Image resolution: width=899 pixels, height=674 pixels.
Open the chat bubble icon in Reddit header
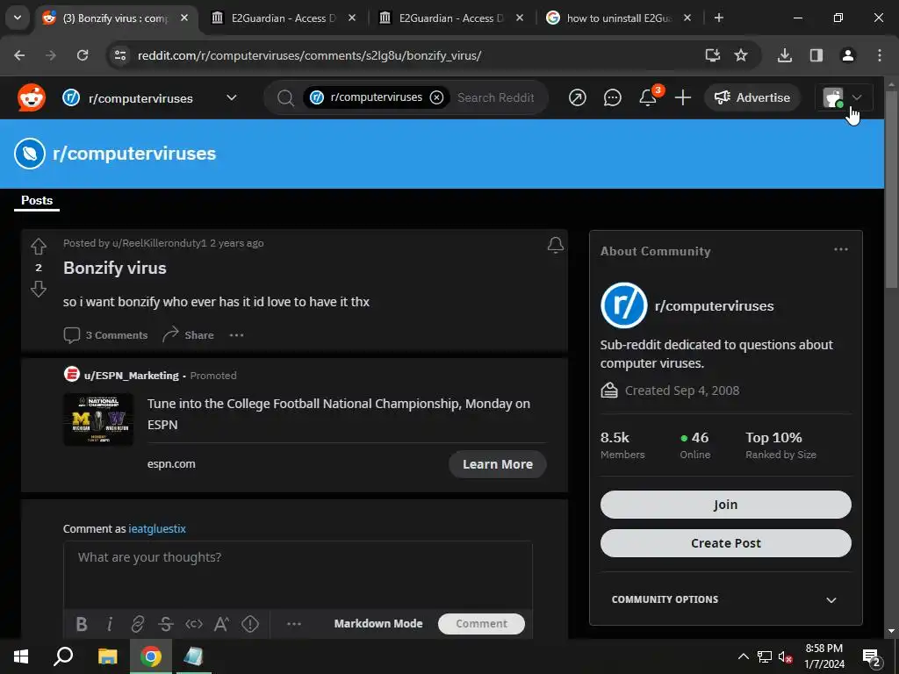click(612, 98)
